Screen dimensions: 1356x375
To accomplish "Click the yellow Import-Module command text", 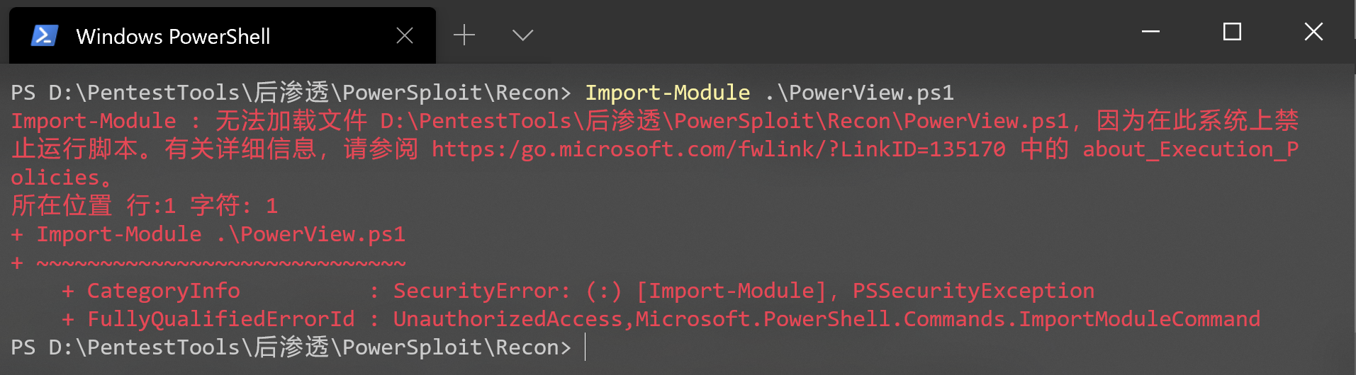I will (x=667, y=93).
